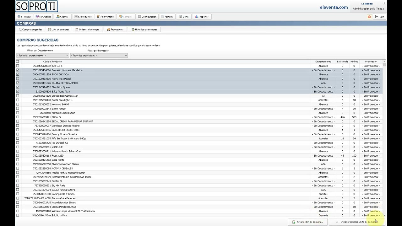Open the F1 Ventas section
Image resolution: width=402 pixels, height=226 pixels.
24,17
